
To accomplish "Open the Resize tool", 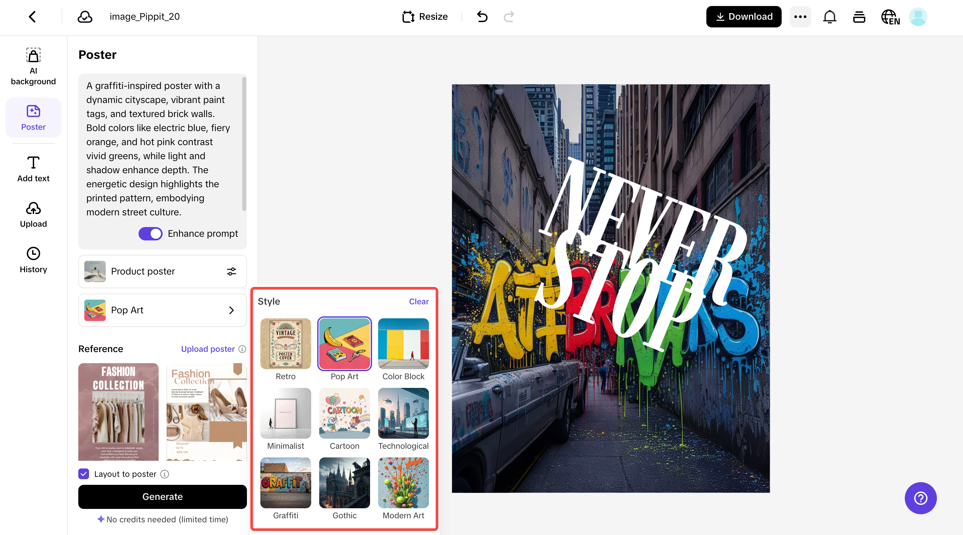I will 425,16.
